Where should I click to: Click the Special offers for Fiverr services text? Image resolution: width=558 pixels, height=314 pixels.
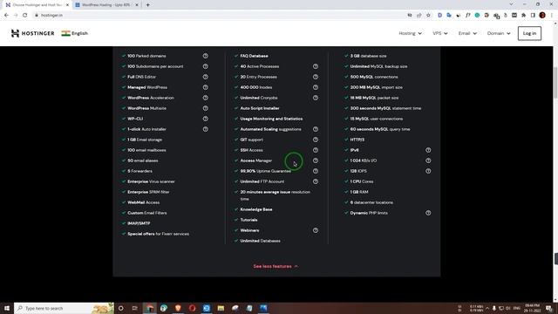point(159,234)
